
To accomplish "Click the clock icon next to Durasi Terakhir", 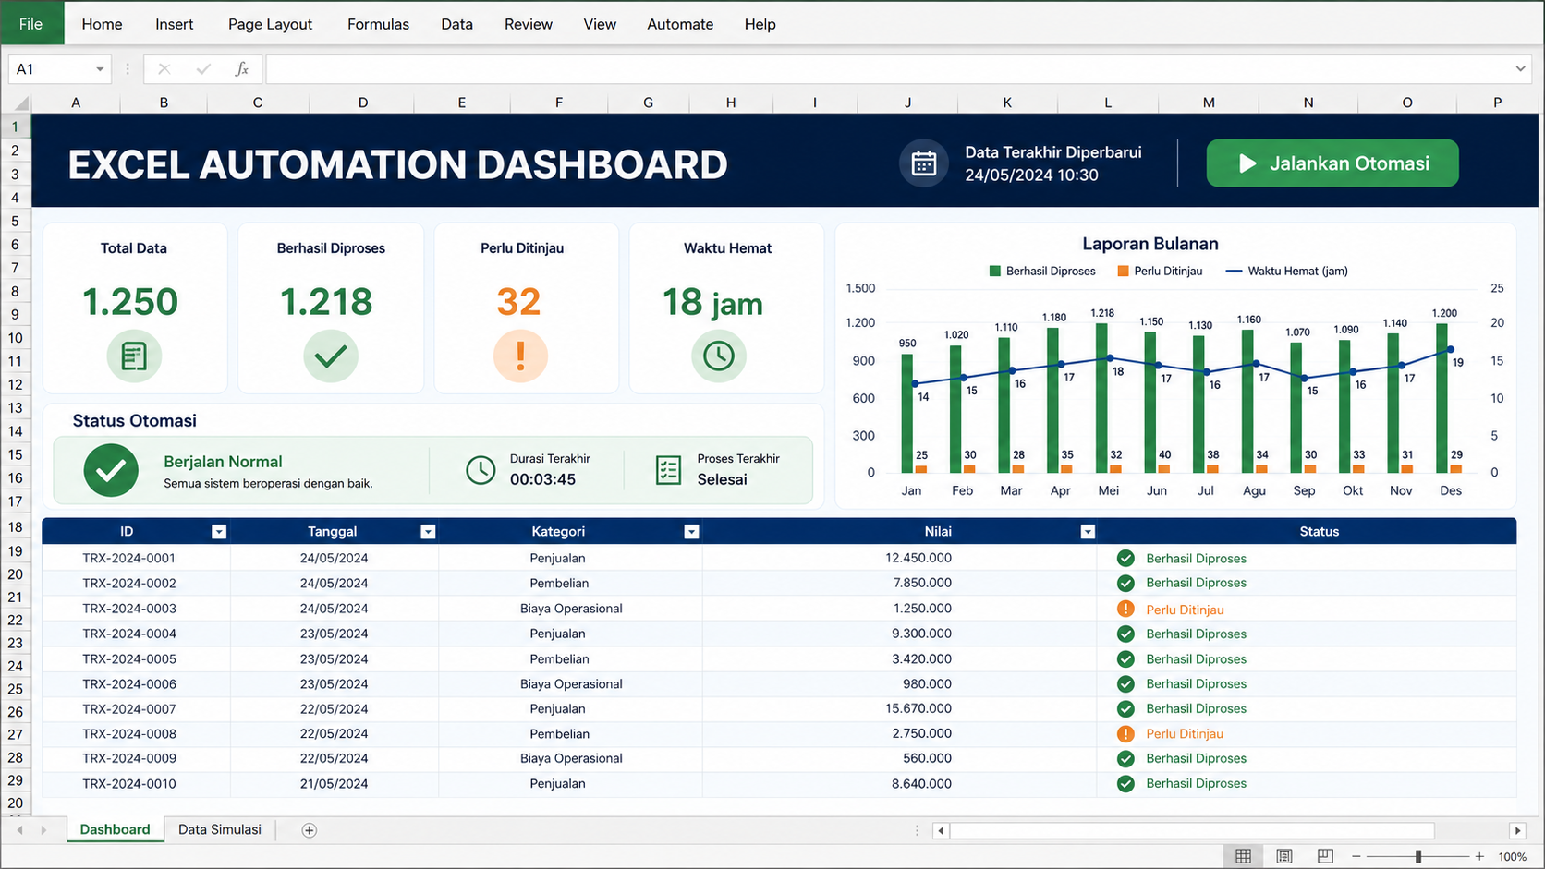I will [x=481, y=470].
